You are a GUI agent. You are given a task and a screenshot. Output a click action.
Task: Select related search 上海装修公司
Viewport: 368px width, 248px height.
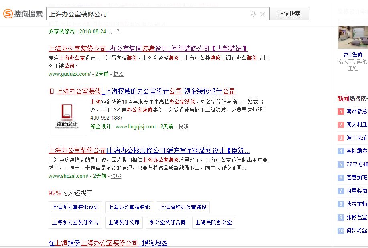click(x=124, y=222)
